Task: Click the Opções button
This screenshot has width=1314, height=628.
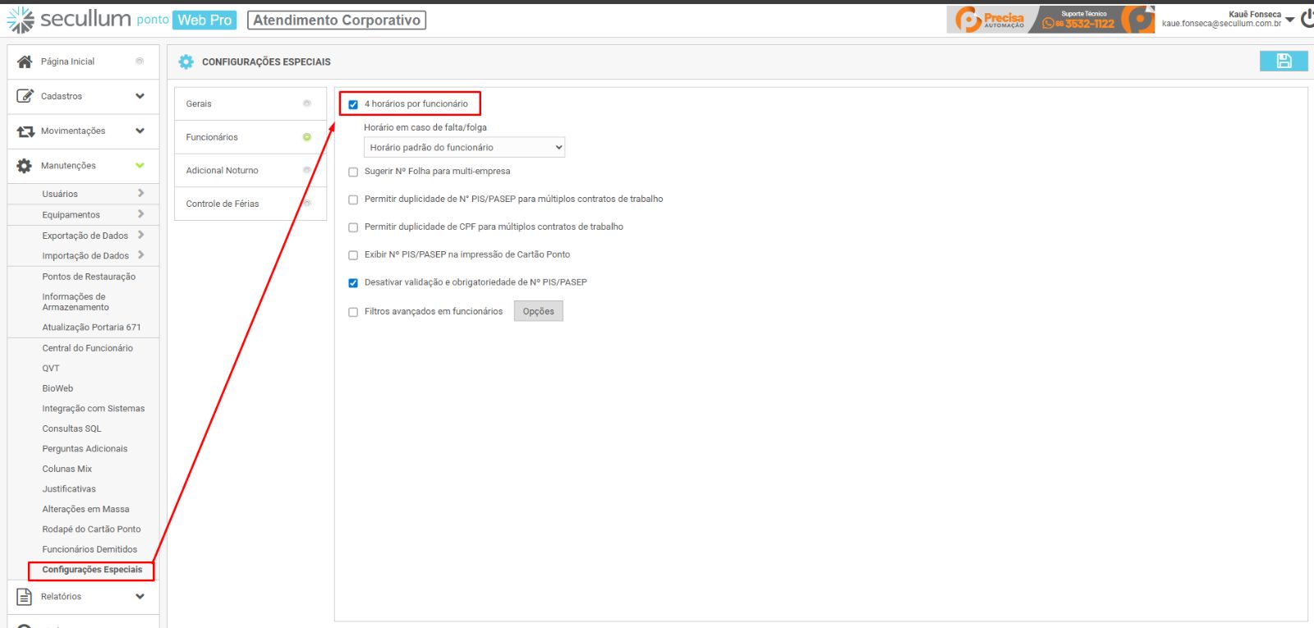Action: point(538,311)
